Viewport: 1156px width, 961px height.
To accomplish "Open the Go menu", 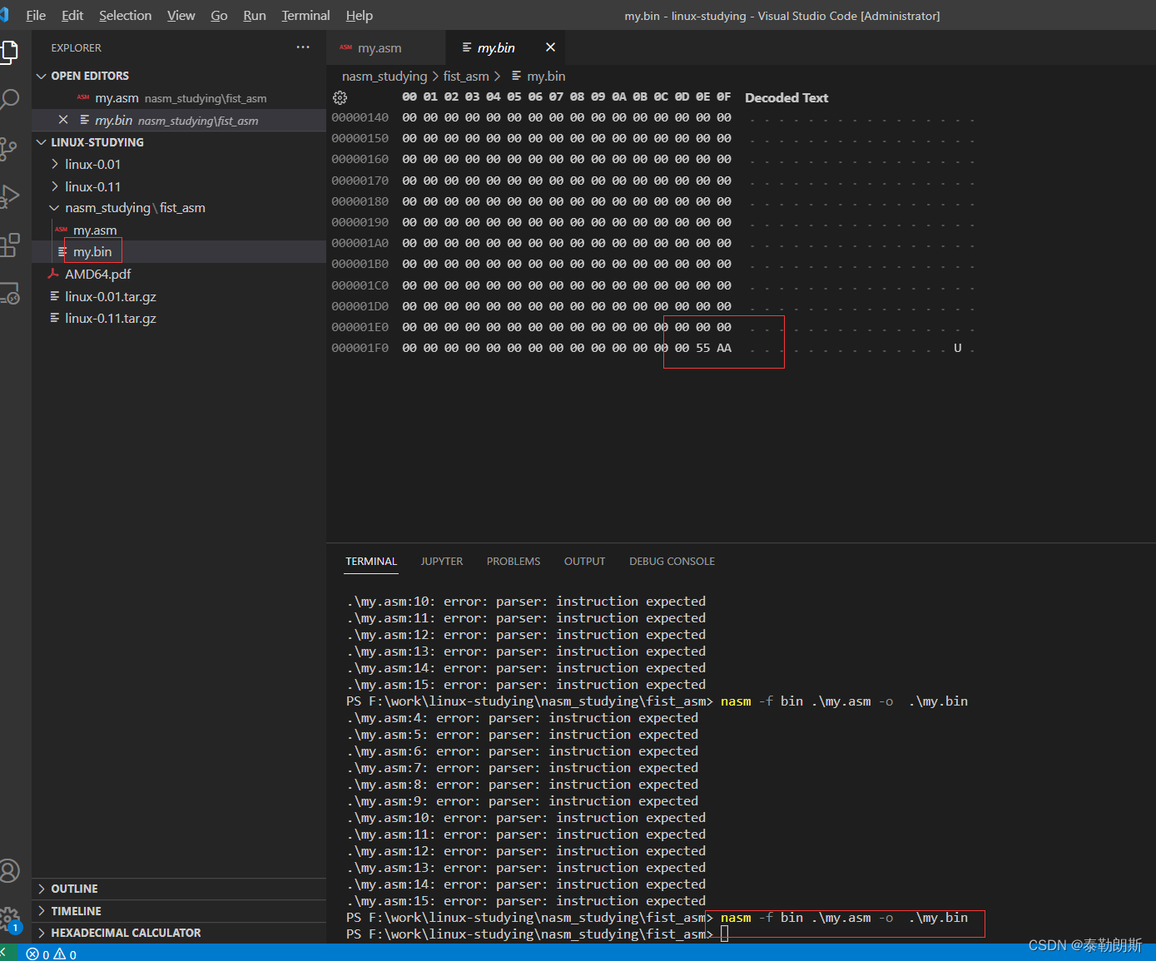I will tap(219, 15).
